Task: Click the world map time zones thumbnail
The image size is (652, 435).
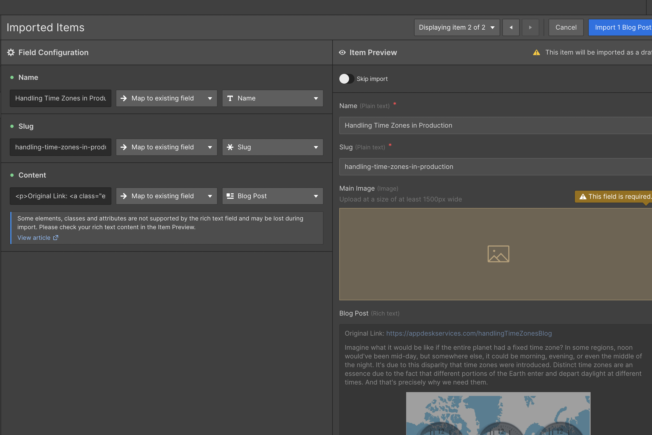Action: [x=498, y=413]
